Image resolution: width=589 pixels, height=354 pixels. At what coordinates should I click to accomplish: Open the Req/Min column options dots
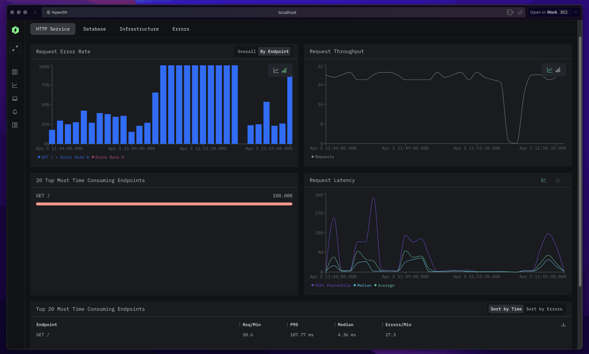click(240, 325)
